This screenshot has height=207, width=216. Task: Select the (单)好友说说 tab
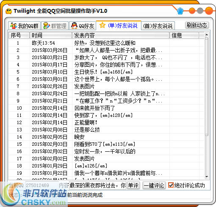(119, 26)
